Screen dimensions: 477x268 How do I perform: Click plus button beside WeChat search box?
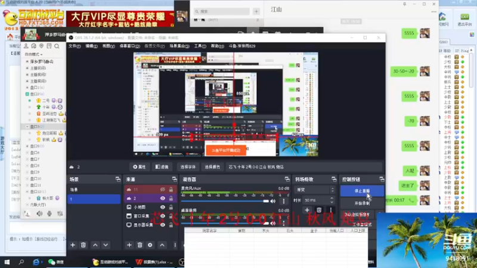(x=256, y=11)
